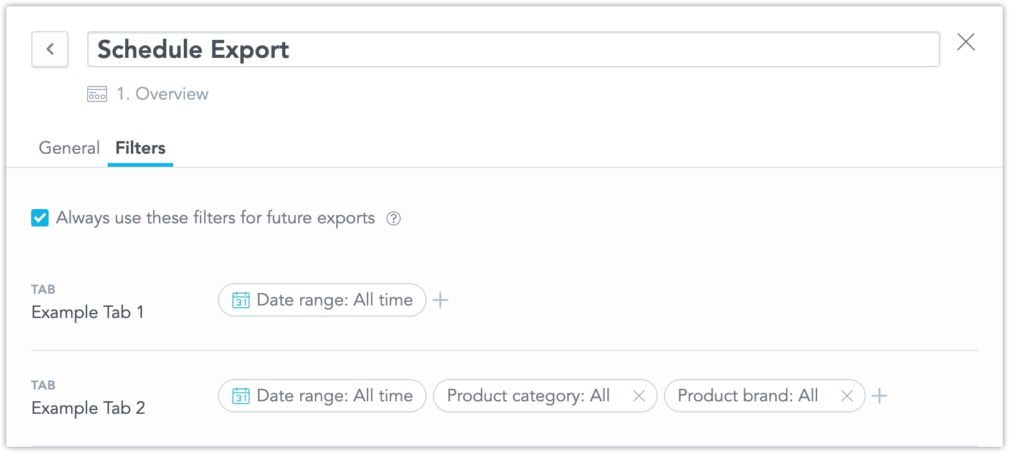Click the help icon beside future exports
Screen dimensions: 1009x453
[x=394, y=218]
